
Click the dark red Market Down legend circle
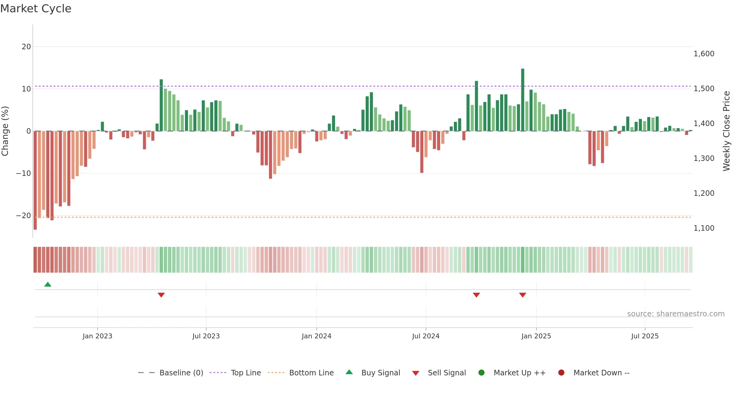pyautogui.click(x=561, y=373)
